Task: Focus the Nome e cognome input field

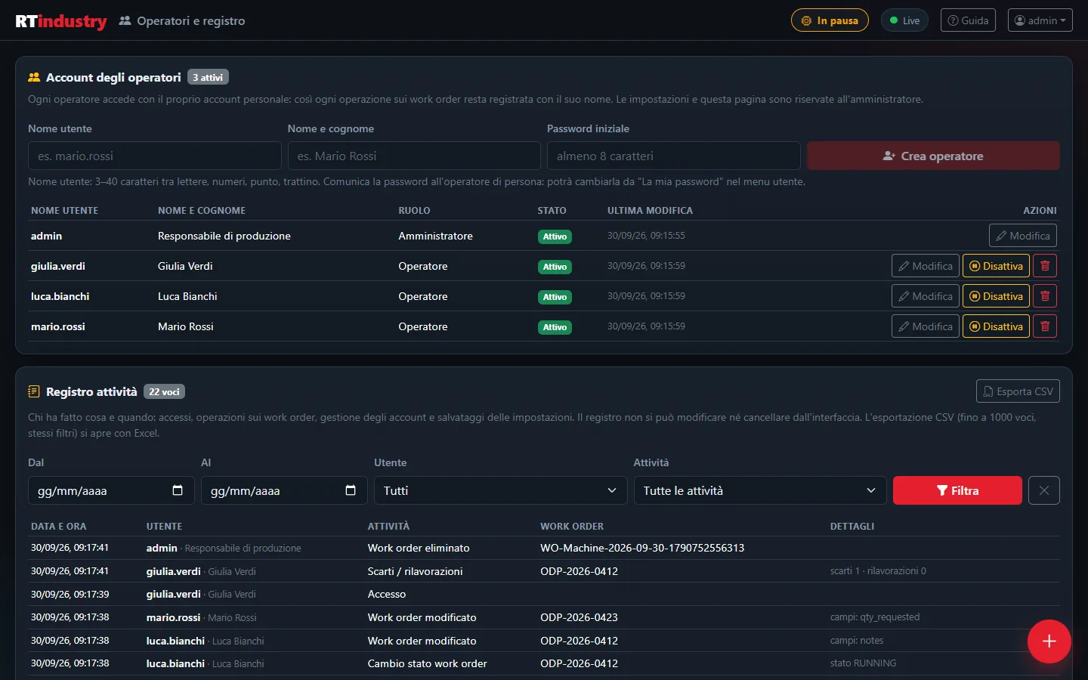Action: pyautogui.click(x=414, y=156)
